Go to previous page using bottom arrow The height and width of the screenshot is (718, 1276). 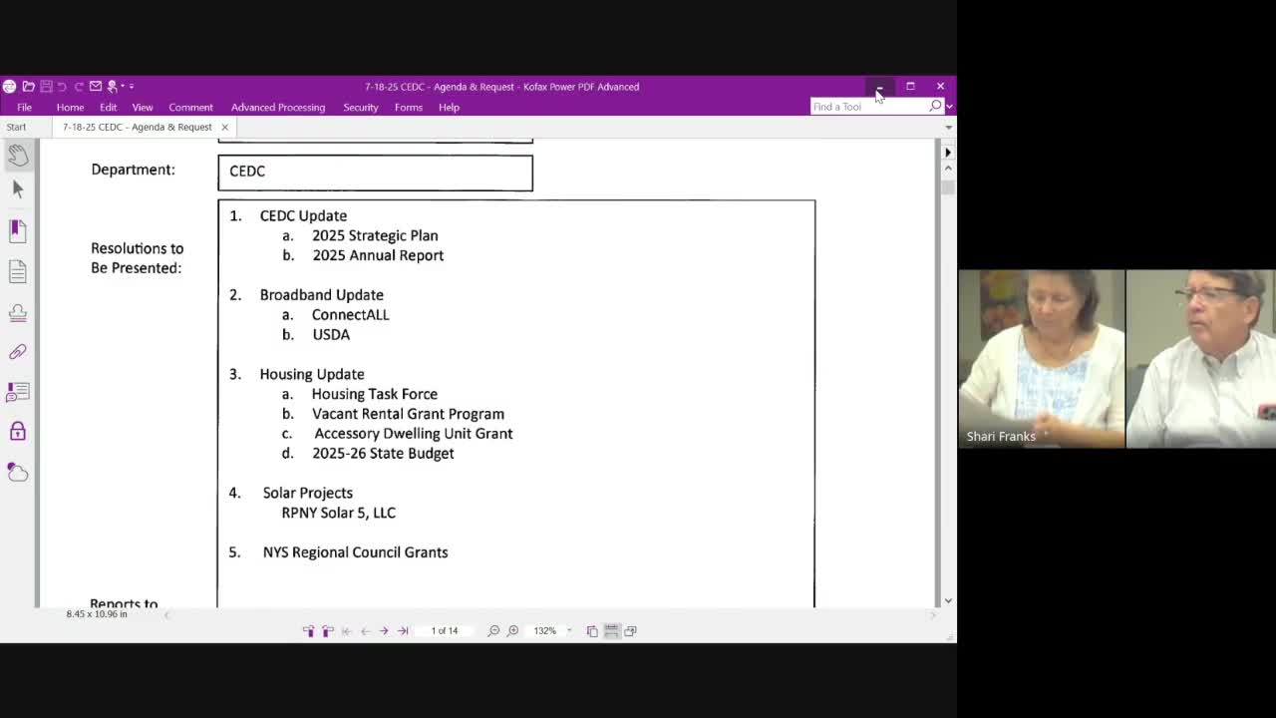[365, 631]
